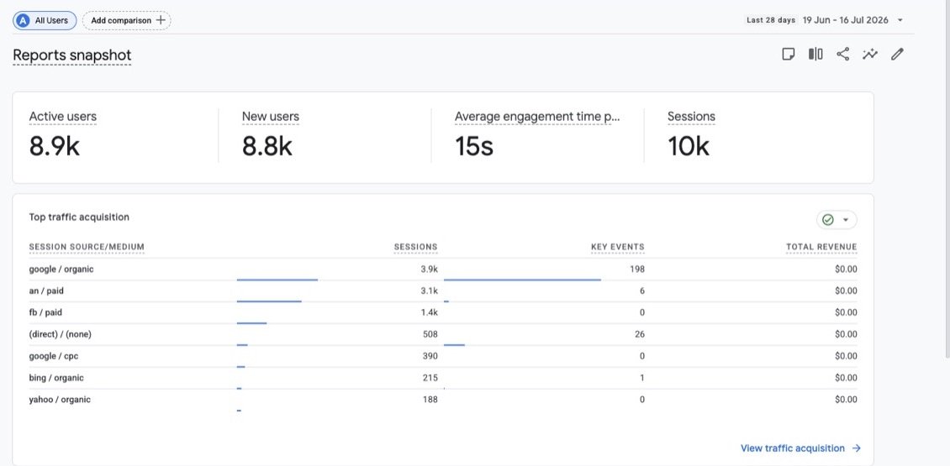
Task: Click the All Users comparison chip
Action: tap(45, 21)
